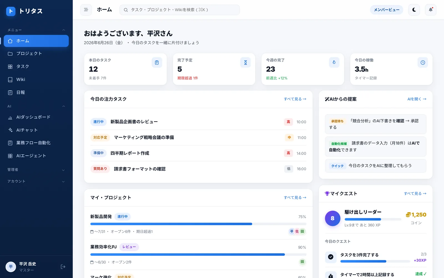Screen dimensions: 444x278
Task: Click 質問あり status tag
Action: (100, 169)
